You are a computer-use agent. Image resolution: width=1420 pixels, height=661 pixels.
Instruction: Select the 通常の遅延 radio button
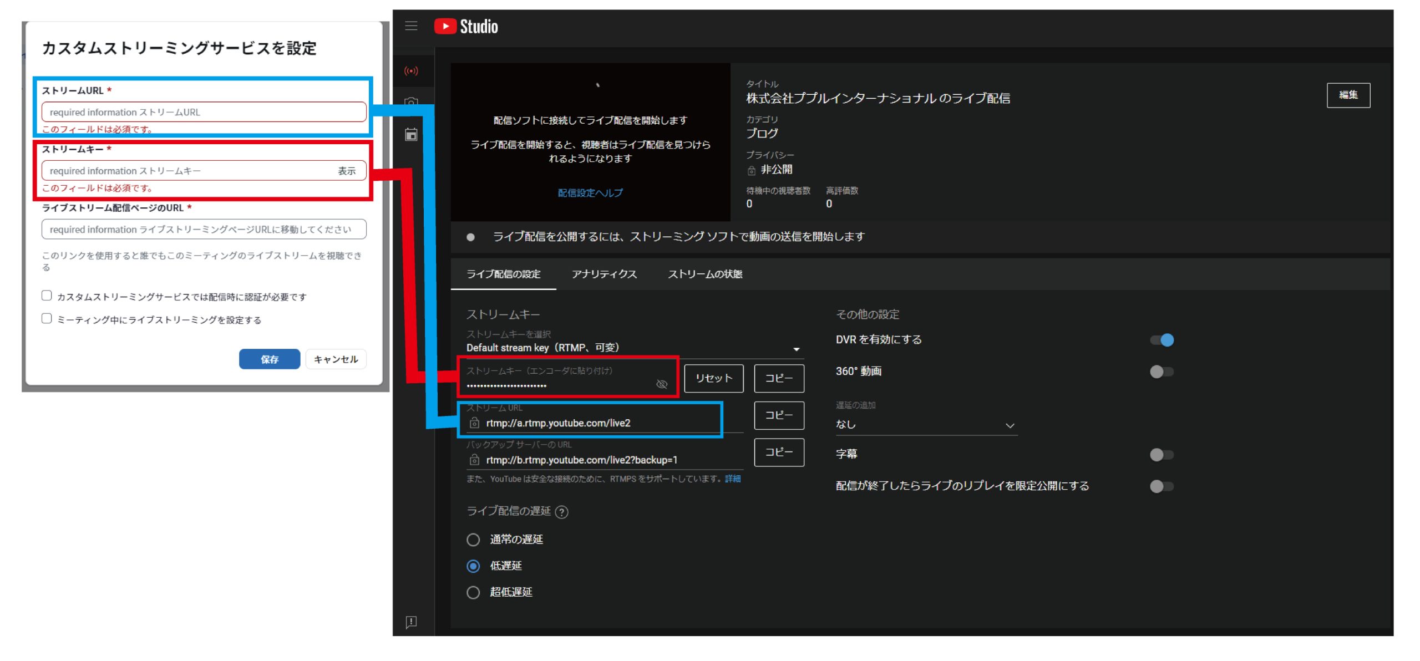coord(473,540)
